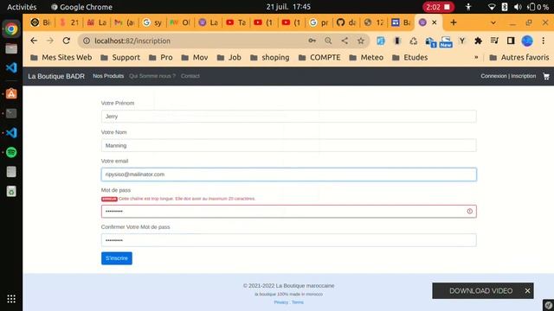554x311 pixels.
Task: Click the Y extension icon
Action: 461,41
